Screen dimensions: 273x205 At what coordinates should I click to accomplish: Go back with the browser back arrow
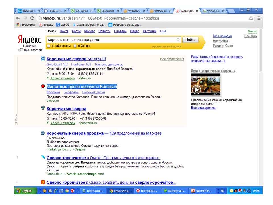18,18
